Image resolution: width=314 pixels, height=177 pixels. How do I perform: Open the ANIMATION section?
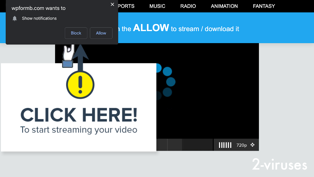pos(224,6)
